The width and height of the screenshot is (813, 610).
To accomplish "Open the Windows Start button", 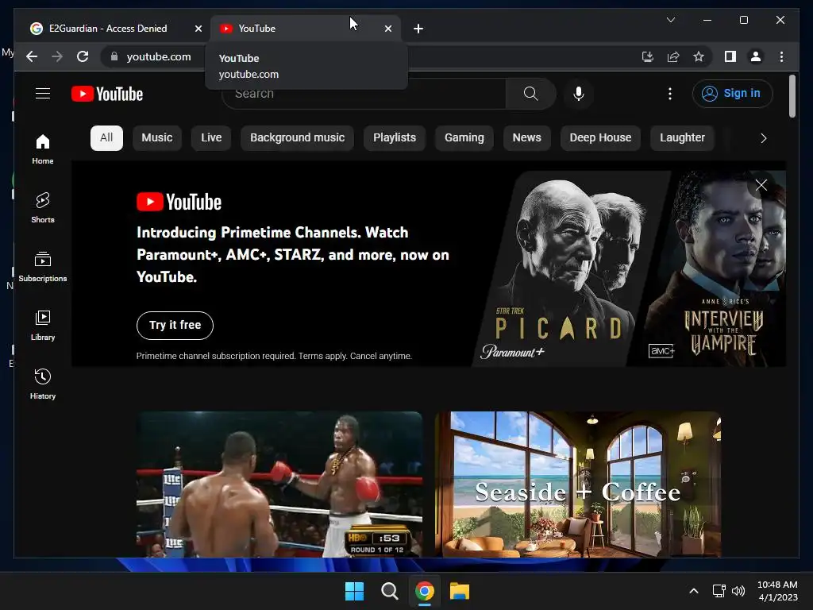I will tap(355, 591).
